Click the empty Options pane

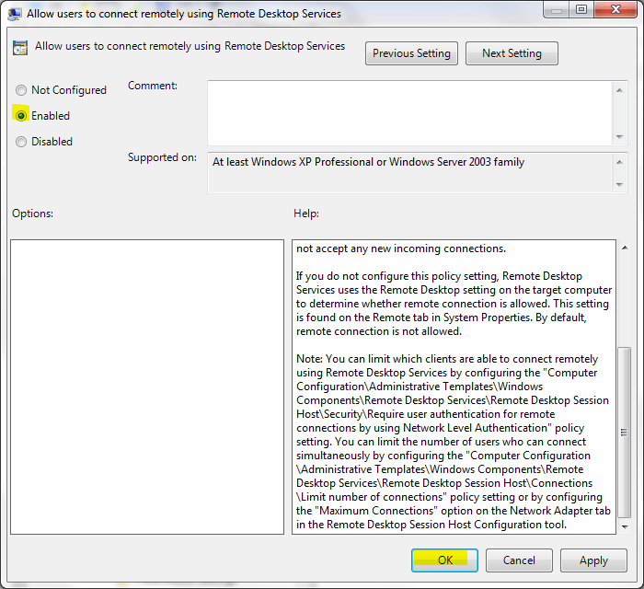(147, 387)
